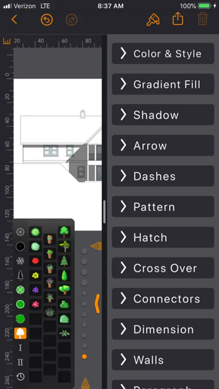Open the Walls settings row
219x389 pixels.
point(163,360)
